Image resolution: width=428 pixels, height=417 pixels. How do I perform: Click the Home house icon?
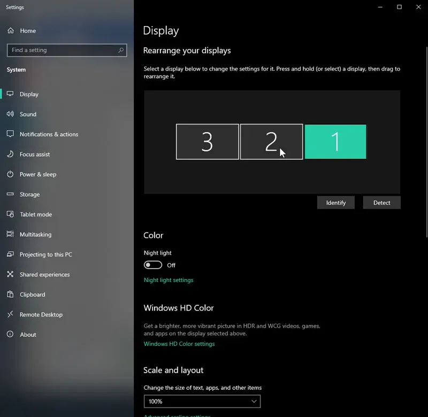pos(10,30)
